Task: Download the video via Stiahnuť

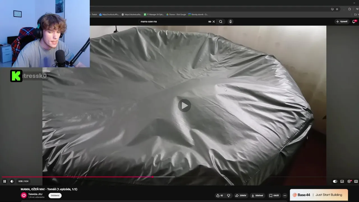Action: (257, 196)
